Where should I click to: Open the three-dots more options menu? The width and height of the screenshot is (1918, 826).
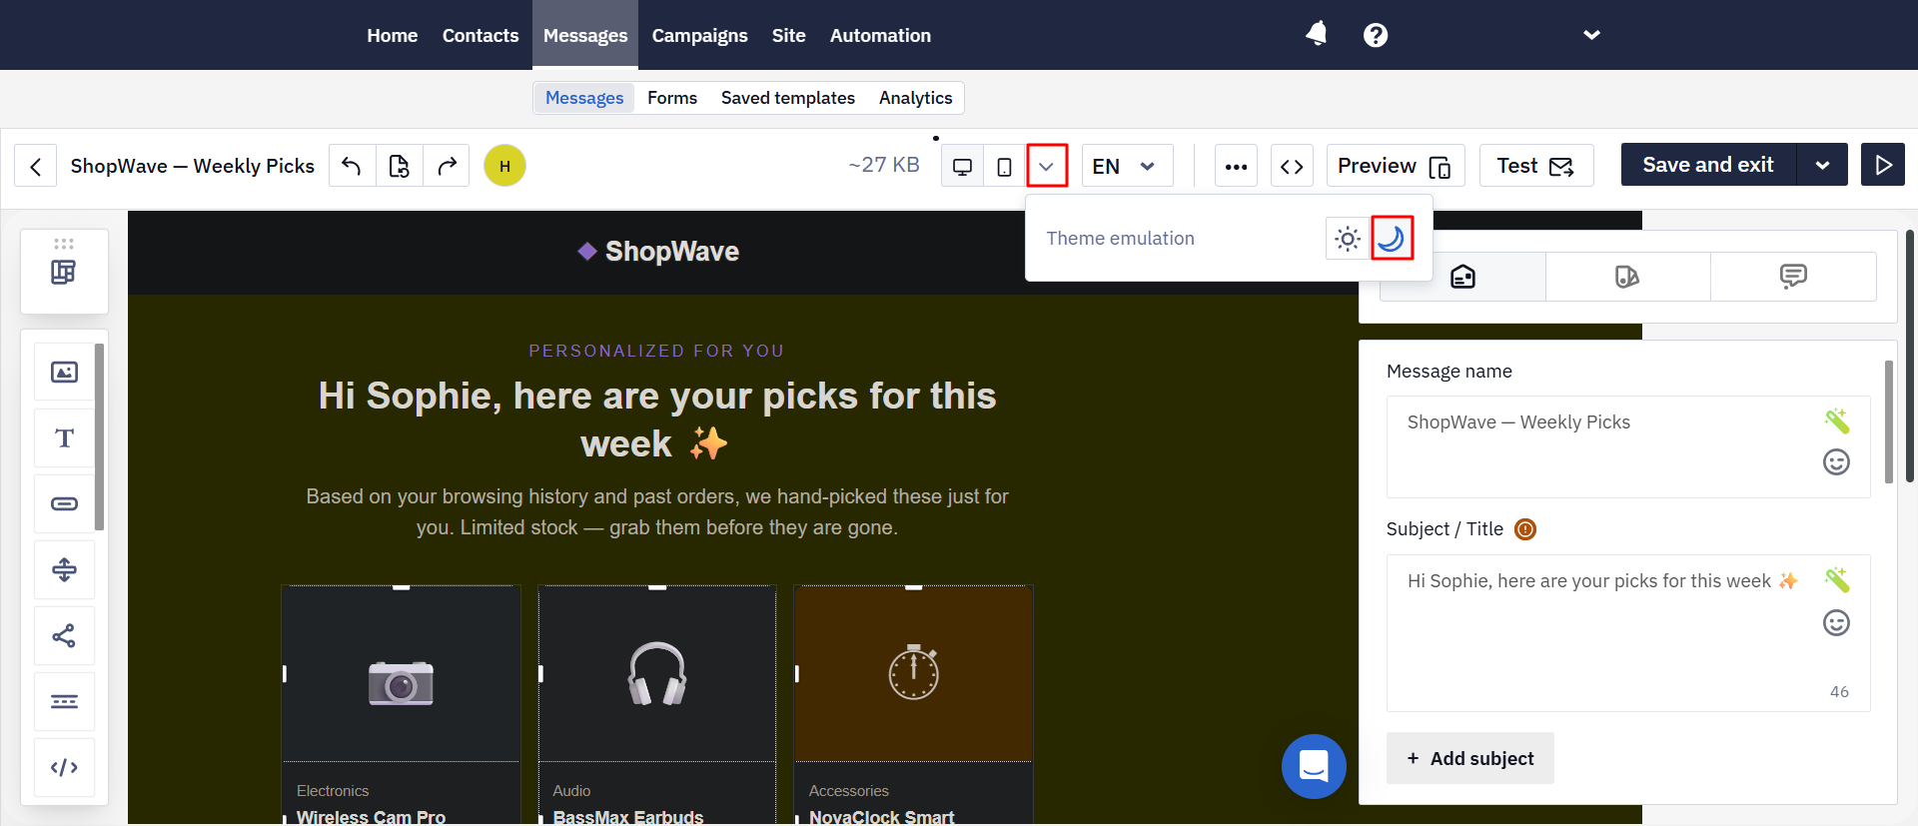point(1236,166)
